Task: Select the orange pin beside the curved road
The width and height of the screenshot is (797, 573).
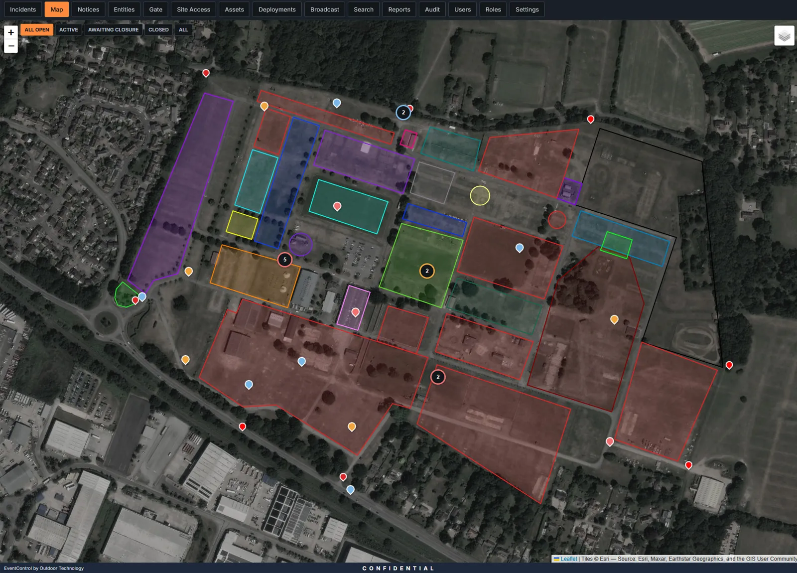Action: click(185, 360)
